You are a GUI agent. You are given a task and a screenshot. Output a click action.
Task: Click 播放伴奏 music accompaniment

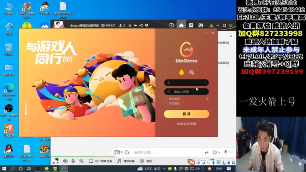click(x=126, y=161)
